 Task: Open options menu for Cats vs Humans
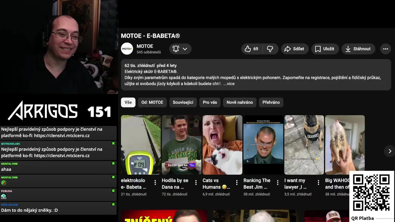point(237,183)
